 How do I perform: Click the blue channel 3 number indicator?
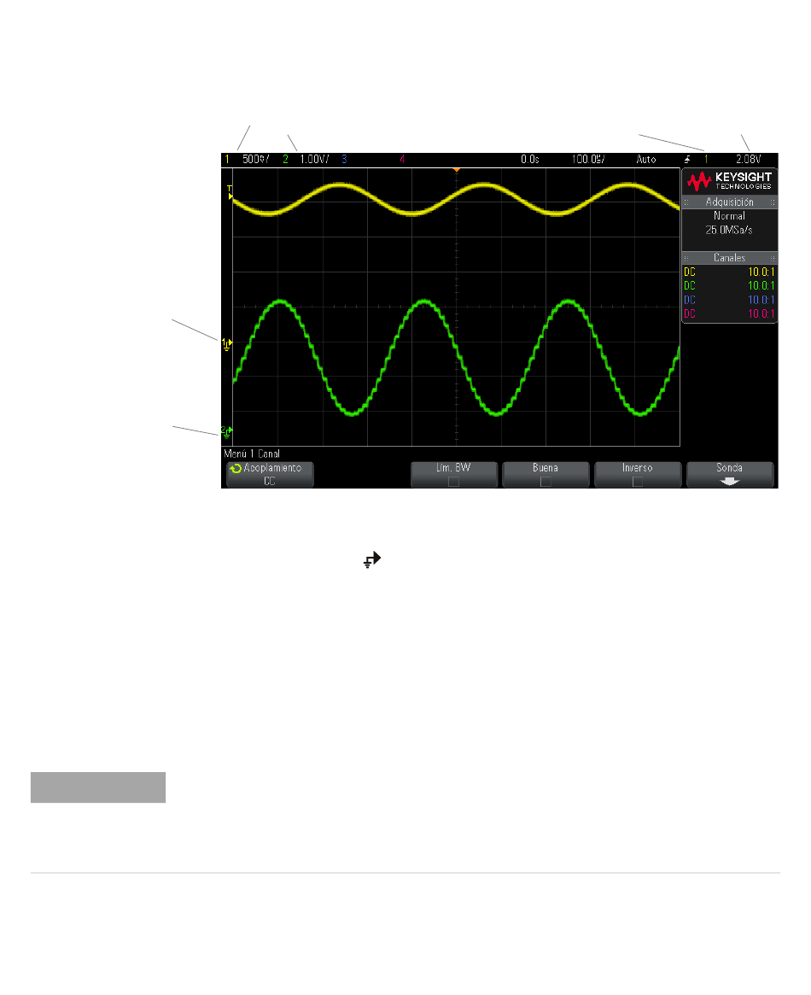(x=344, y=159)
